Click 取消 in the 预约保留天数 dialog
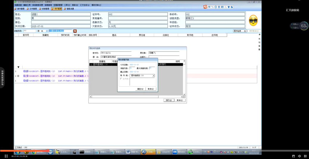Viewport: 309px width, 159px height. pos(151,89)
